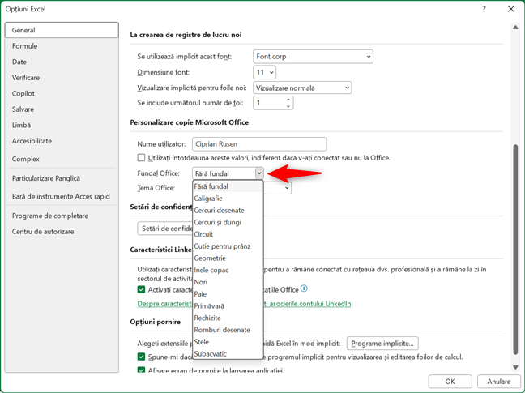Collapse the Fundal Office dropdown arrow

click(259, 173)
